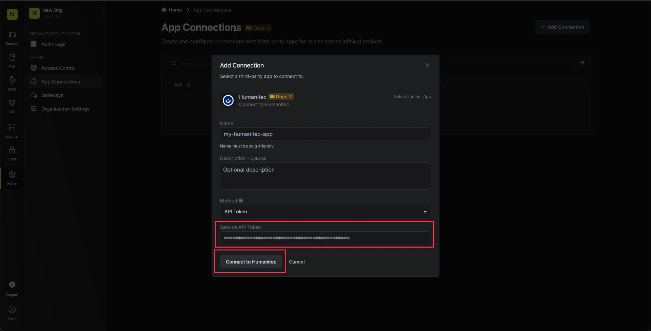This screenshot has width=651, height=331.
Task: Open the Method API Token dropdown
Action: click(x=325, y=212)
